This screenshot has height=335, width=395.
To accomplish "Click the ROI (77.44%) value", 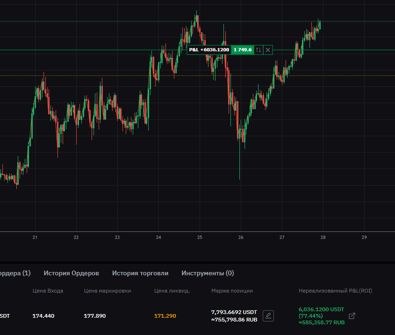I will click(x=310, y=316).
